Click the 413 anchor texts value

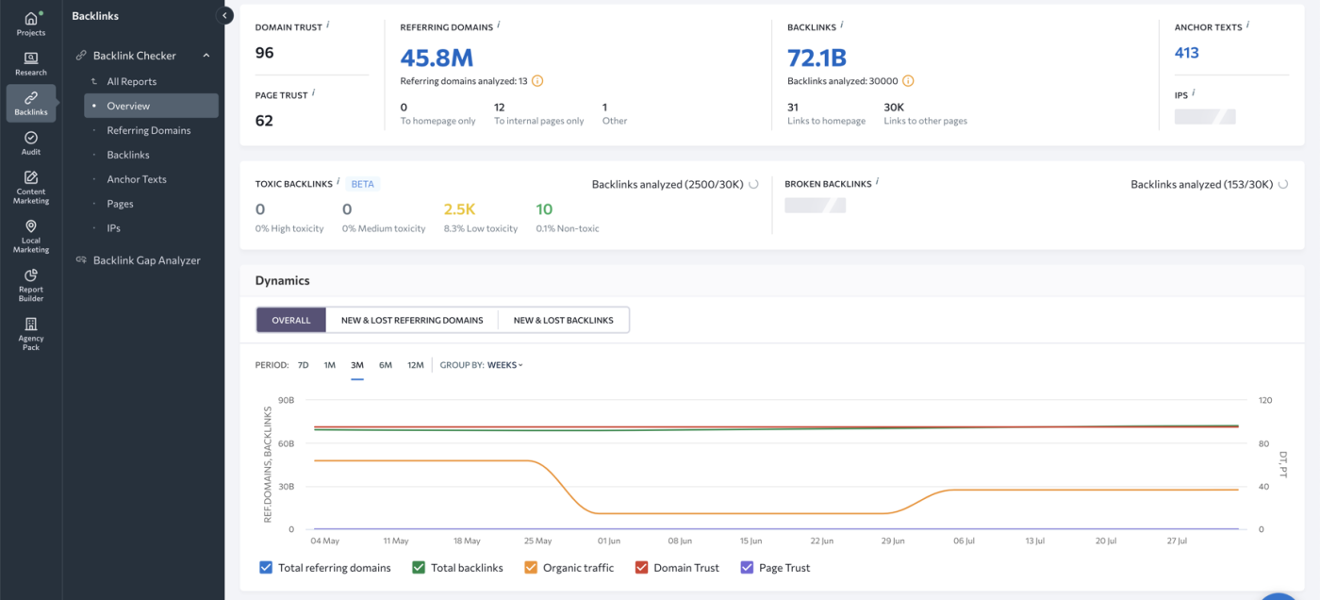1187,53
